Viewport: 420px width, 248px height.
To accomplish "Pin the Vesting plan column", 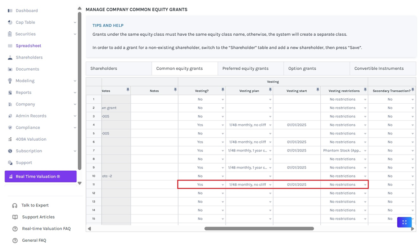I will point(270,90).
